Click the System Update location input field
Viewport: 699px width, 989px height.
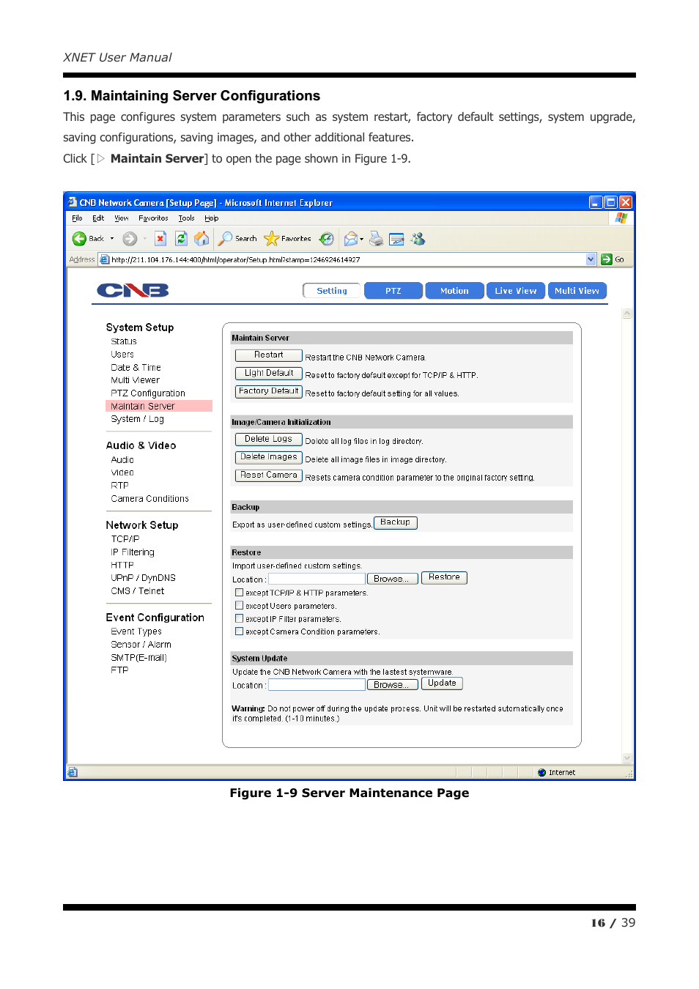click(x=317, y=685)
